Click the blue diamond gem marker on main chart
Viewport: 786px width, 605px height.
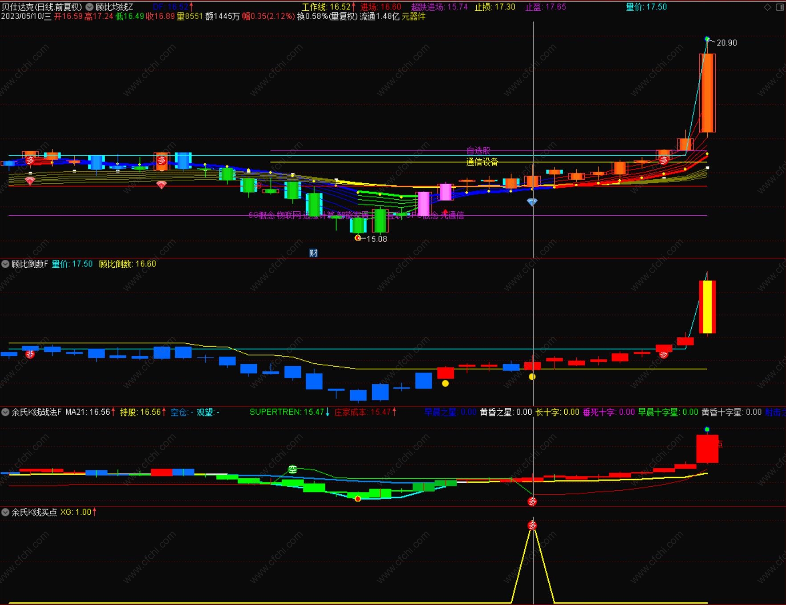tap(532, 202)
